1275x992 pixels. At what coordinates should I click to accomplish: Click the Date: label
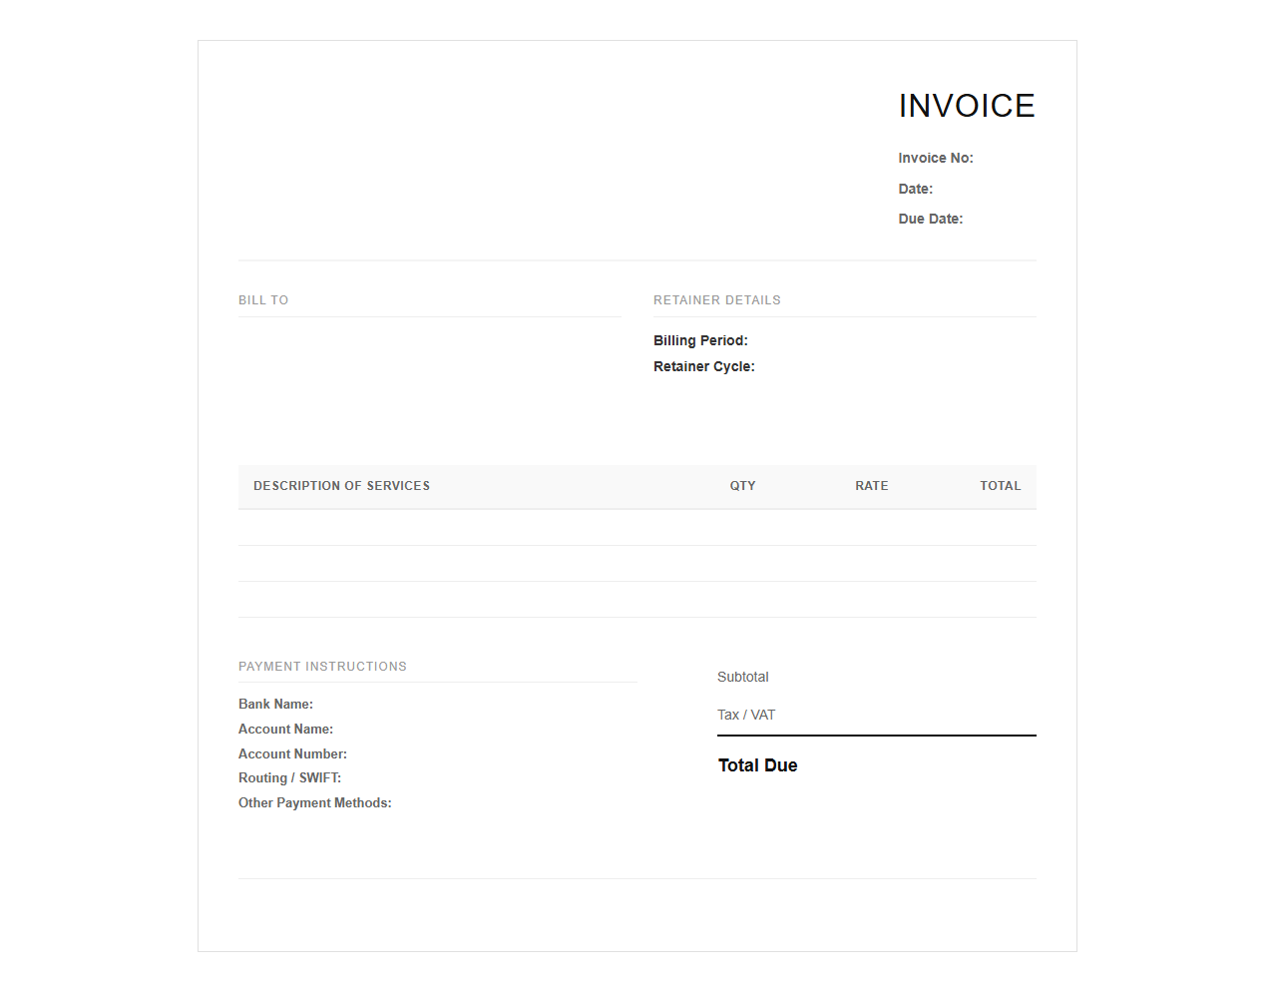coord(916,189)
